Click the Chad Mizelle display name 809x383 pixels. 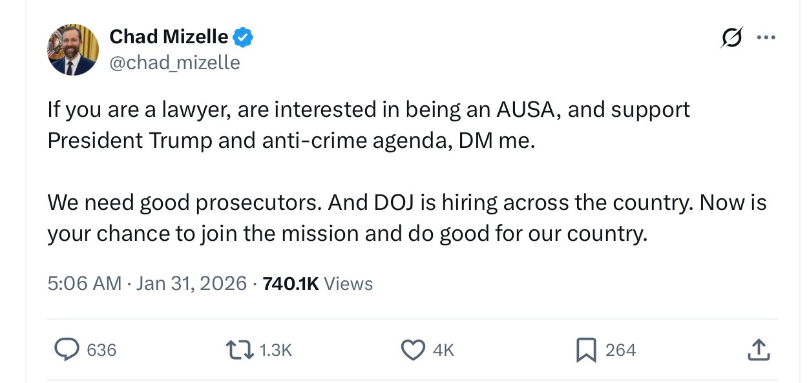point(168,37)
